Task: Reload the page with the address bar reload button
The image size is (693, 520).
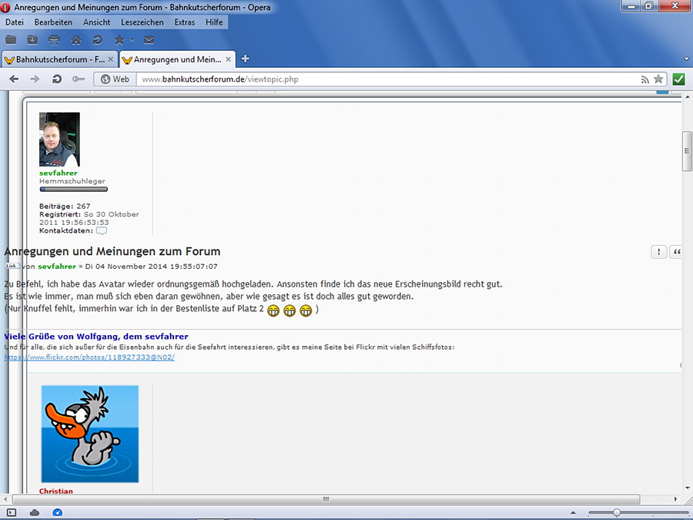Action: [56, 79]
